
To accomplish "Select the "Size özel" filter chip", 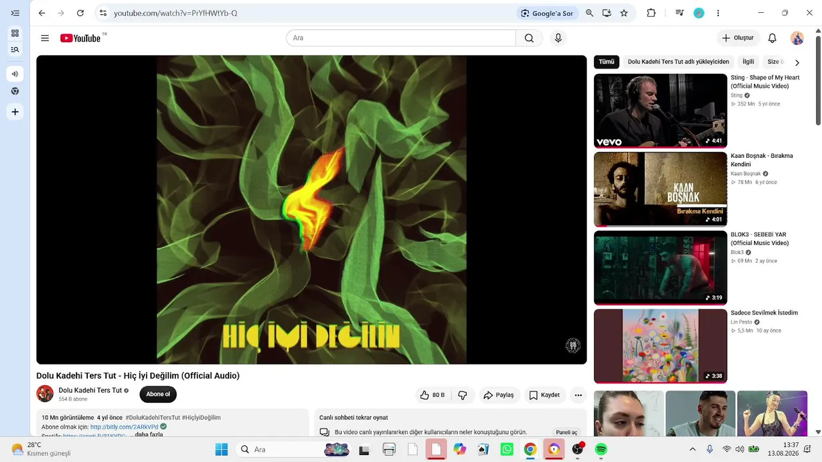I will [776, 62].
